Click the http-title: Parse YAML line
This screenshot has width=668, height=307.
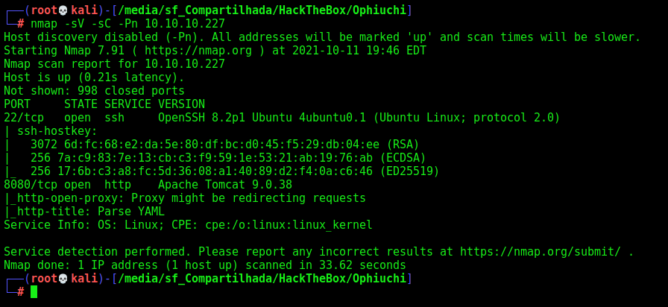pos(84,212)
